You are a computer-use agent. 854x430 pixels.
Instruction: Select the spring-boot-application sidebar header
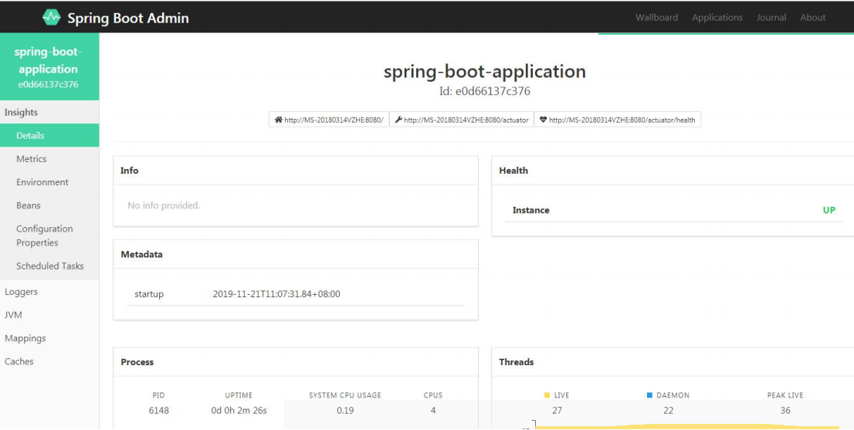(x=49, y=67)
